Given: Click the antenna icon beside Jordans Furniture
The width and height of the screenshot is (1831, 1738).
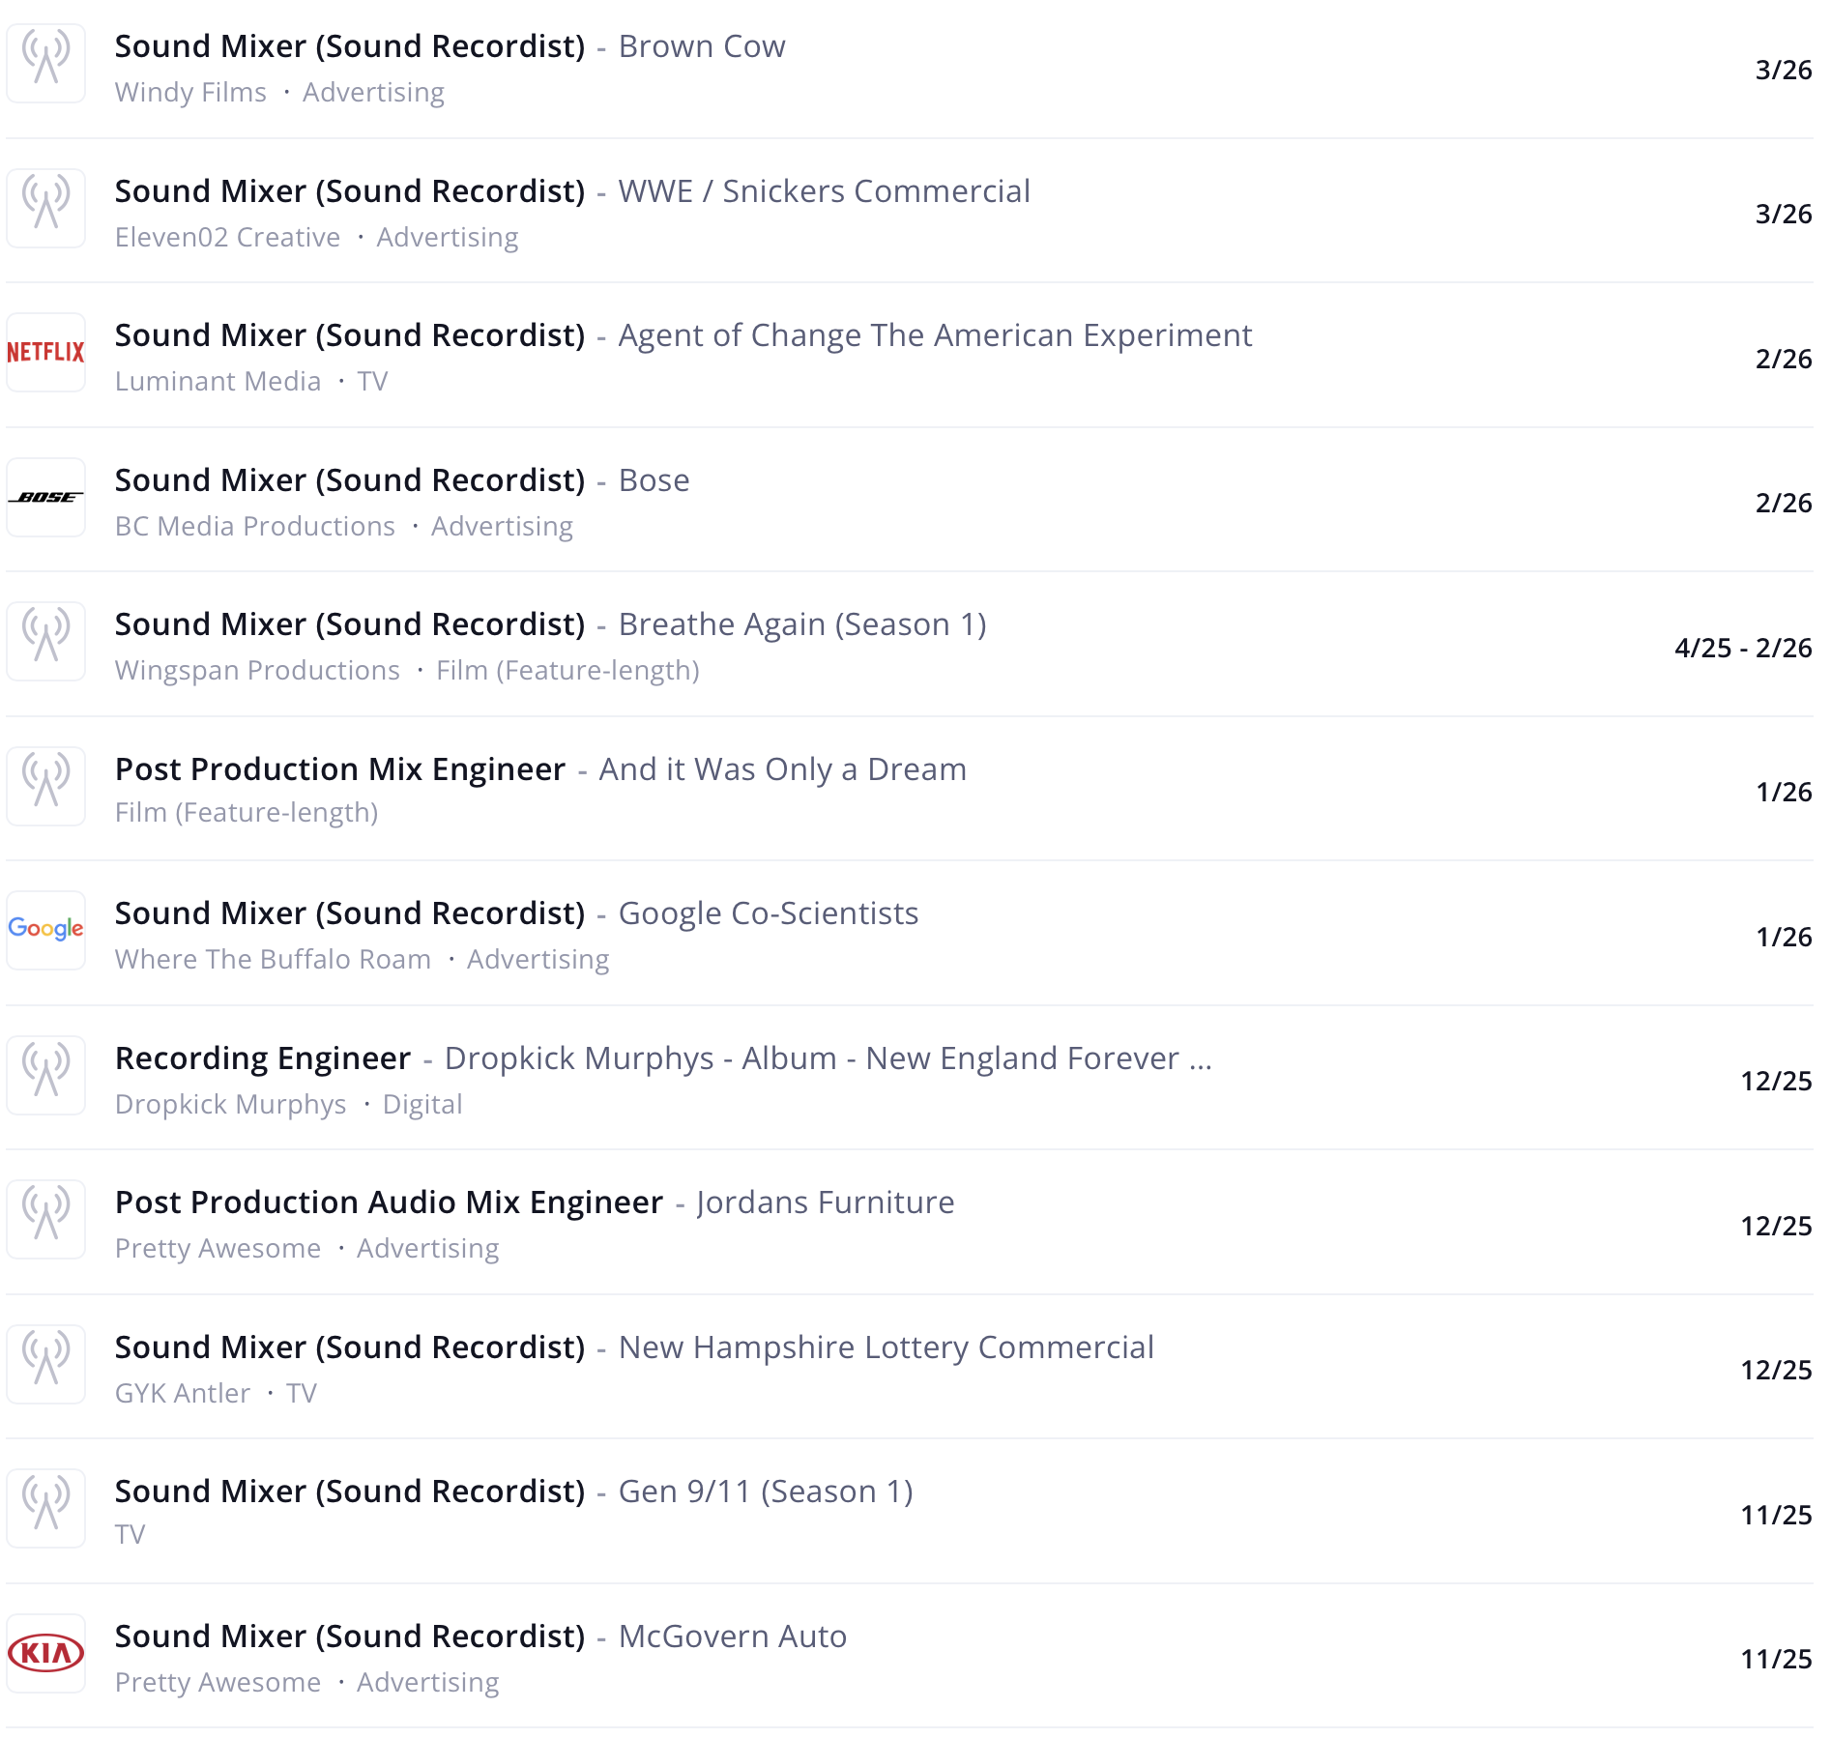Looking at the screenshot, I should tap(46, 1219).
